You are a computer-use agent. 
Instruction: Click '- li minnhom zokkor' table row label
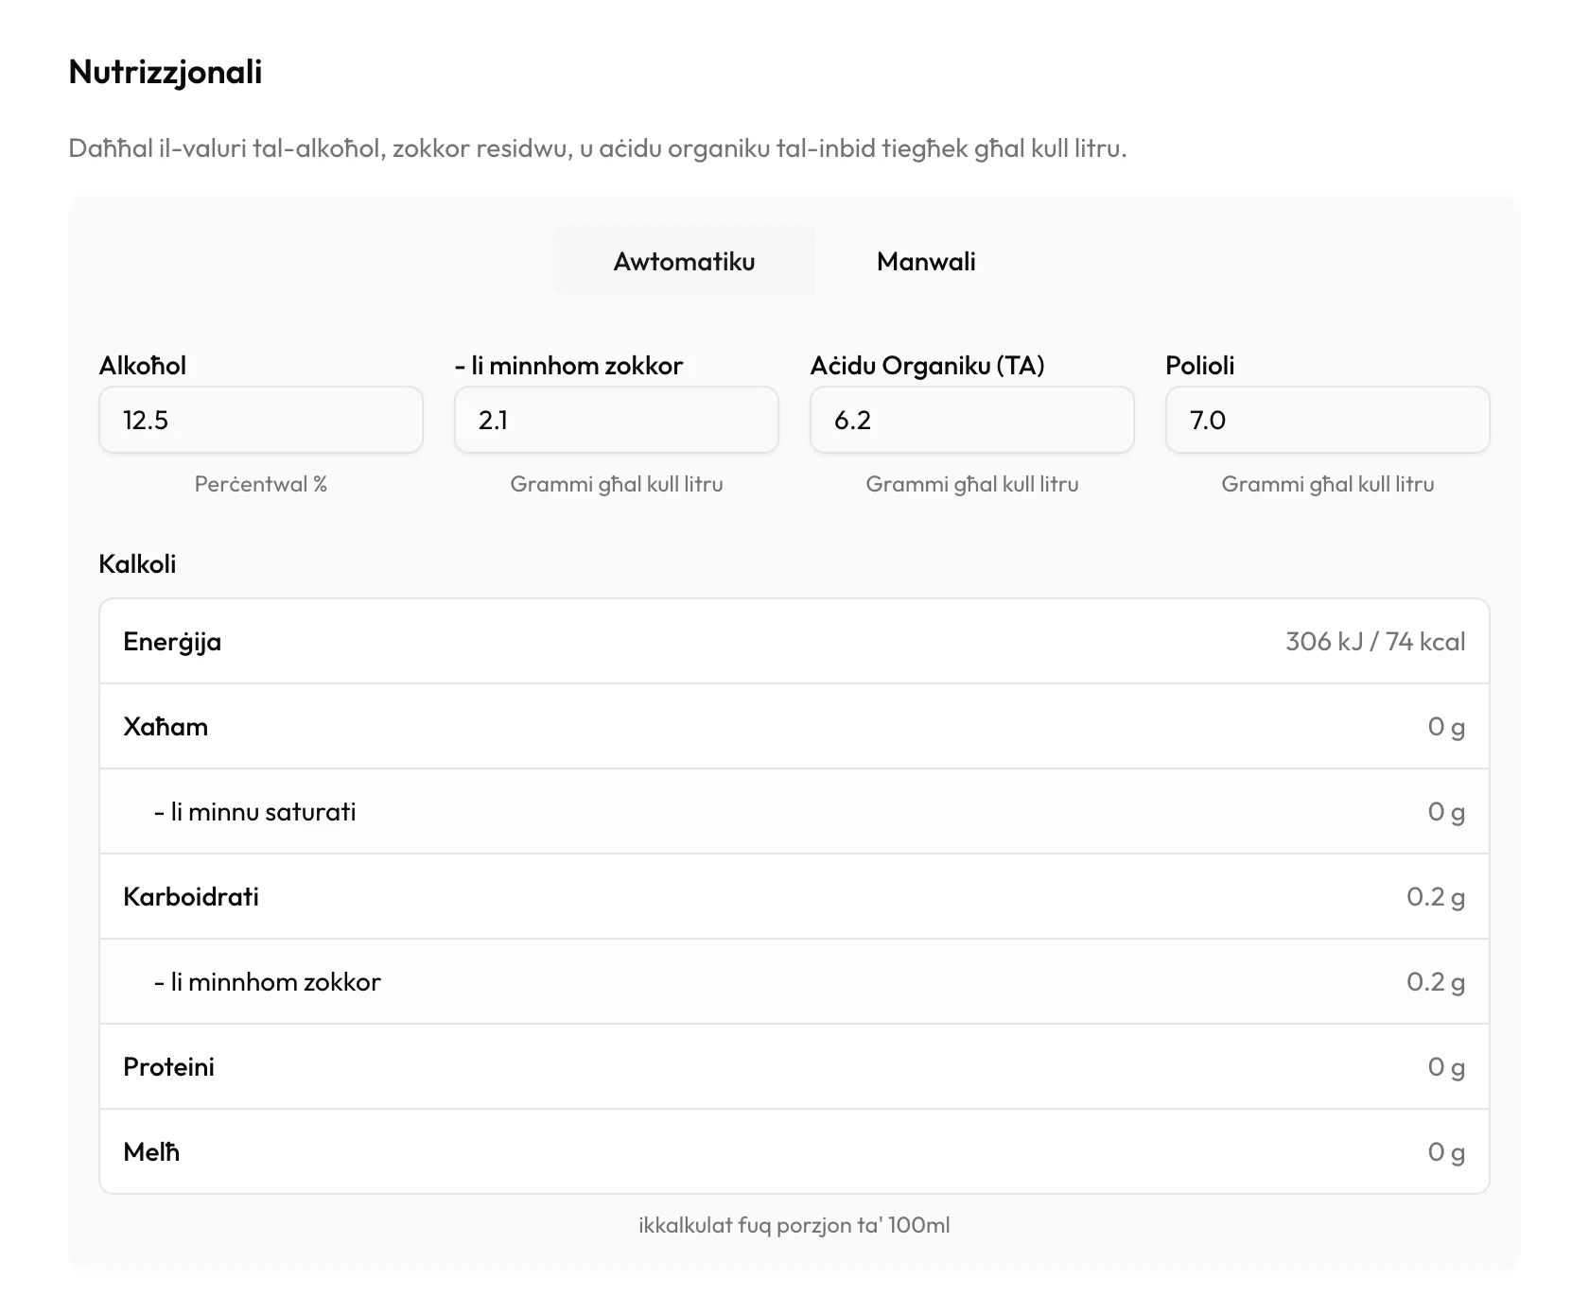coord(268,982)
